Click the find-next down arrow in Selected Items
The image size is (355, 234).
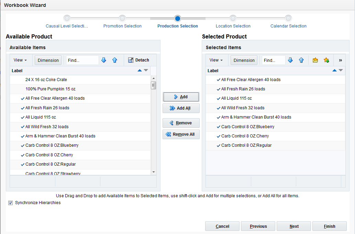click(290, 60)
